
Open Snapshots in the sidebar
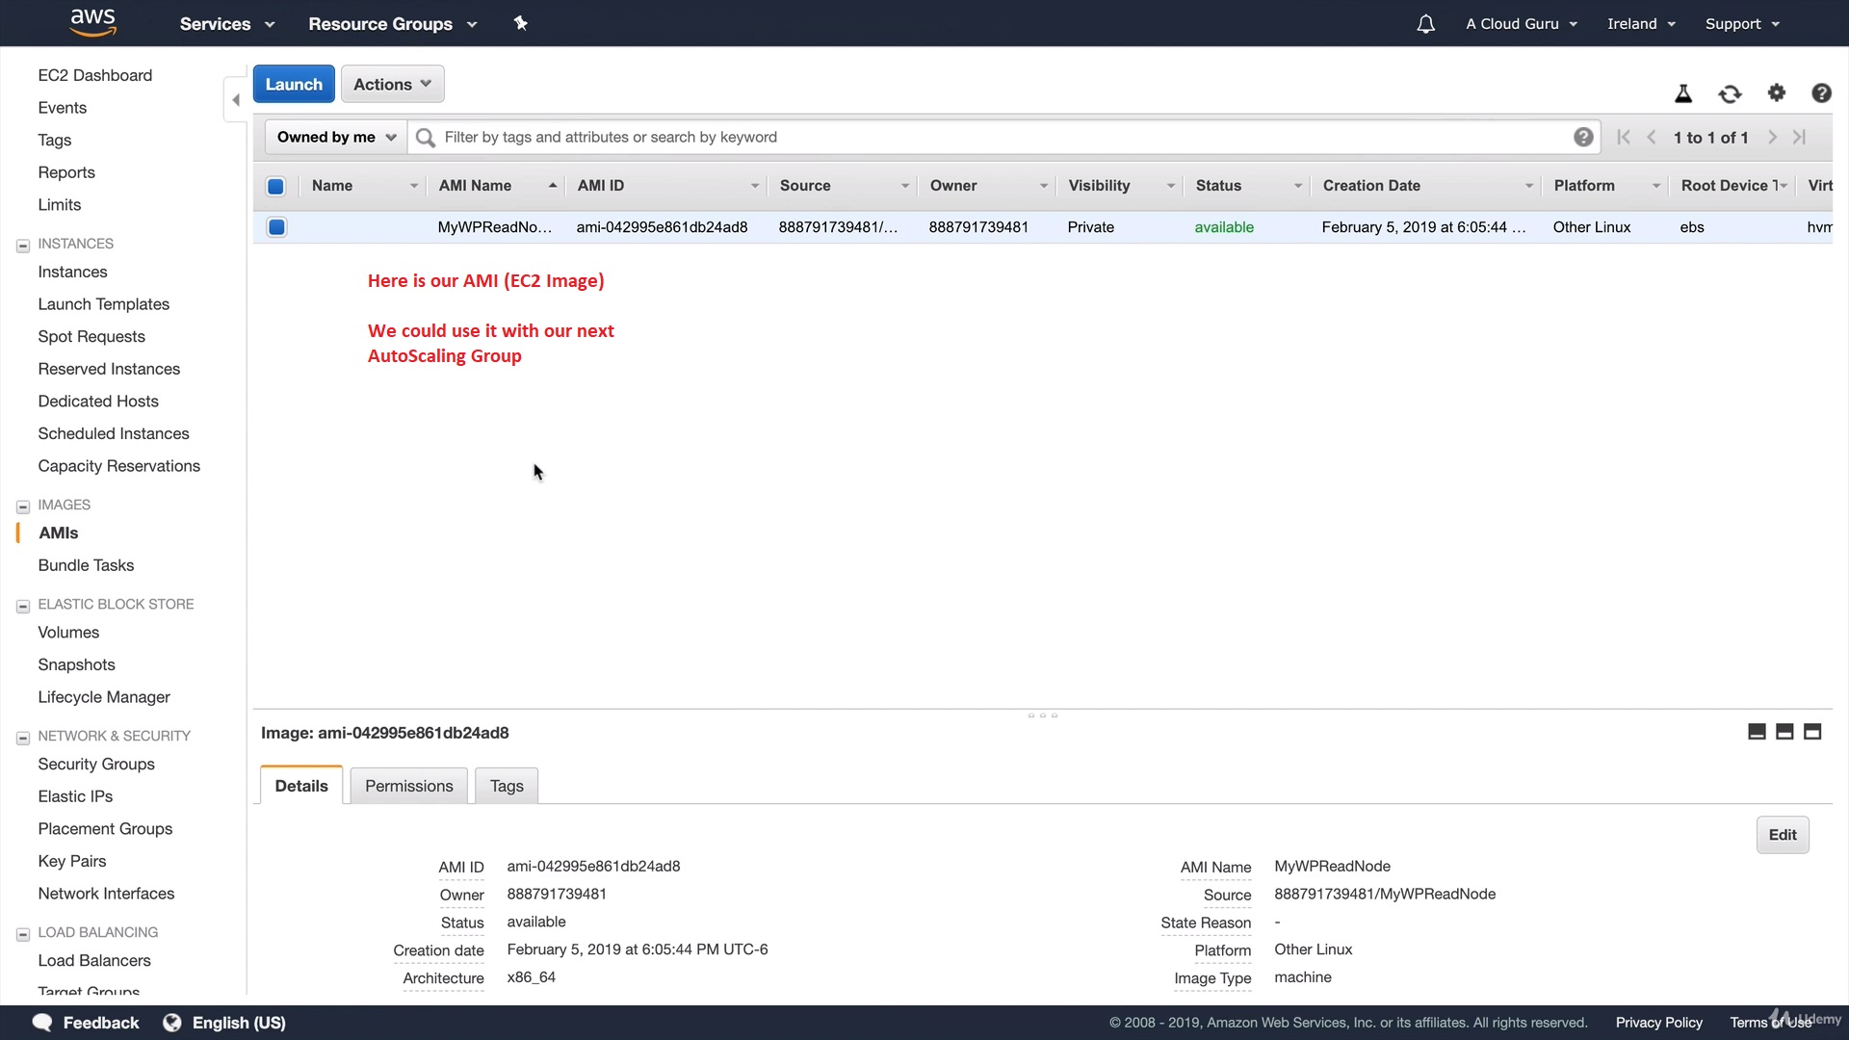[76, 664]
